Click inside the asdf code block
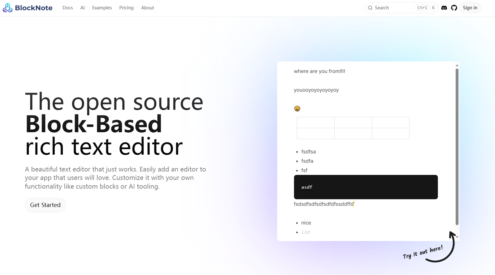This screenshot has width=495, height=275. tap(365, 187)
